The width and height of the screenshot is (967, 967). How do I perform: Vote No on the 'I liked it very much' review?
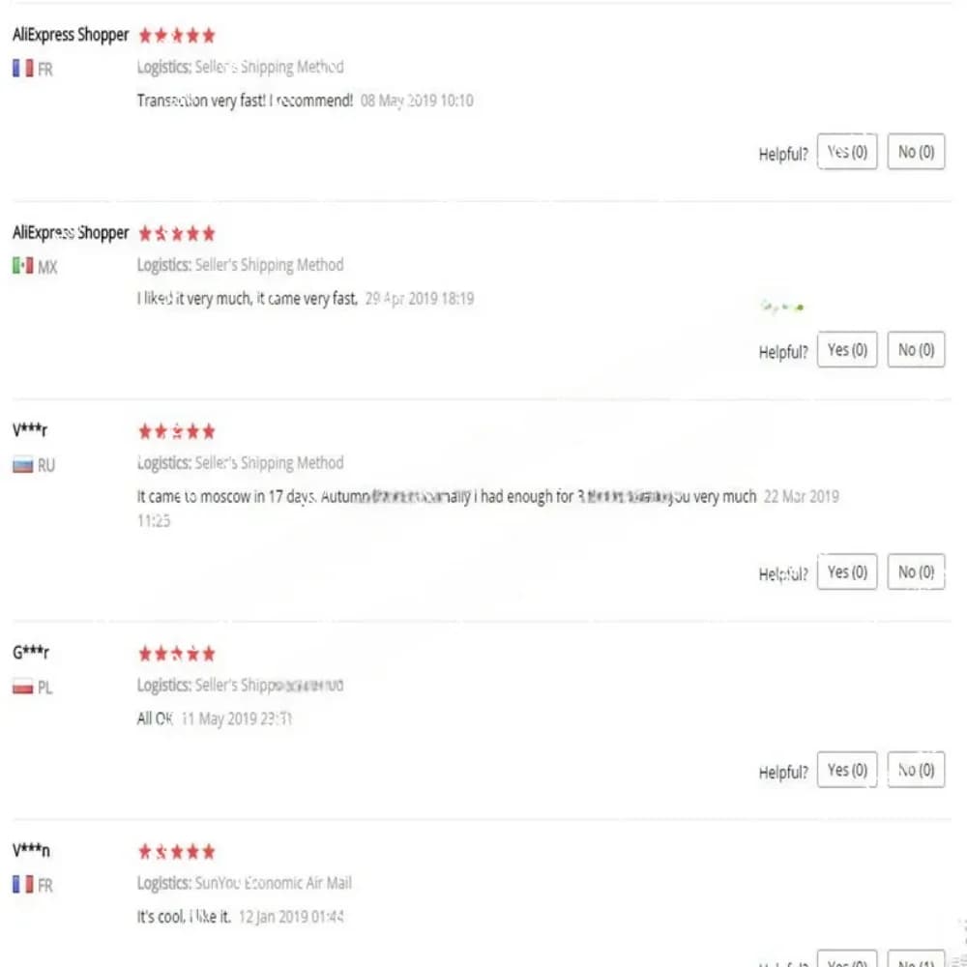(x=916, y=350)
